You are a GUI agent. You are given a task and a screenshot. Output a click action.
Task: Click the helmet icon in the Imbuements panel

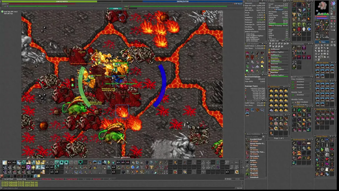pyautogui.click(x=294, y=47)
